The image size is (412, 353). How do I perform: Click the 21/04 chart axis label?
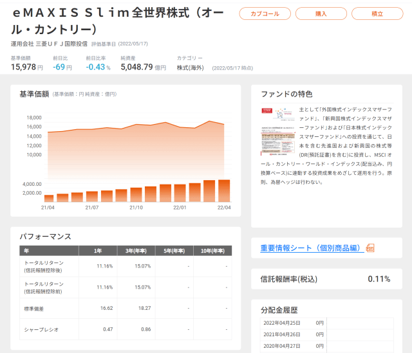click(48, 208)
